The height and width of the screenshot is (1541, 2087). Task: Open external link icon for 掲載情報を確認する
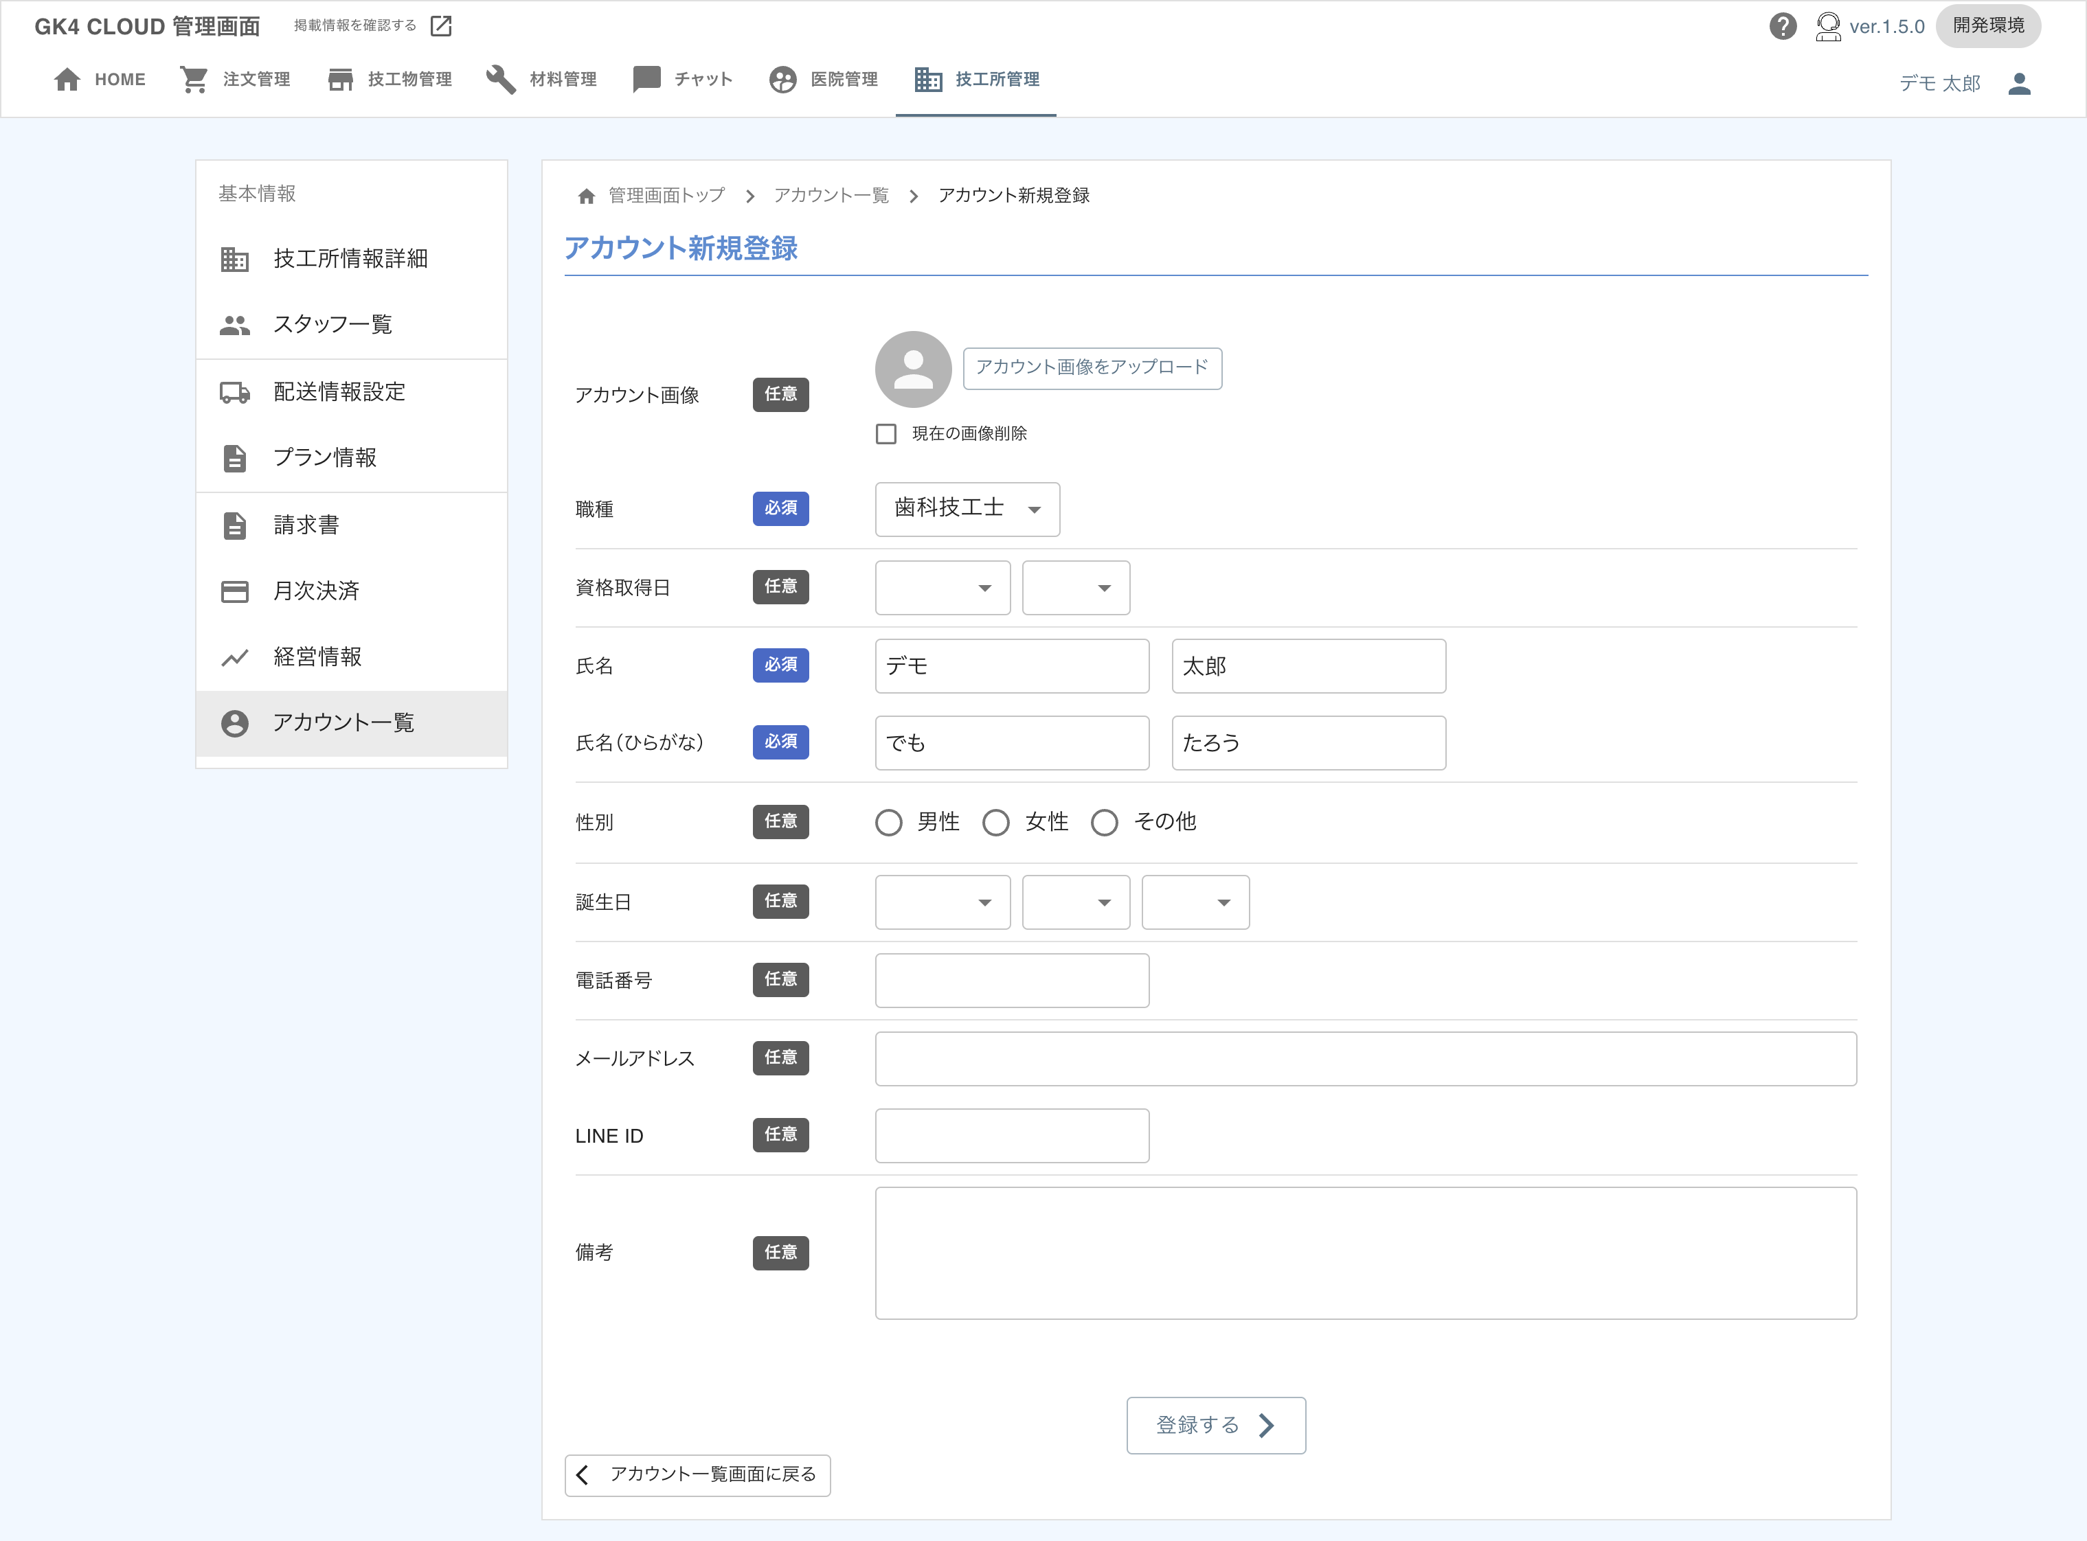[441, 26]
